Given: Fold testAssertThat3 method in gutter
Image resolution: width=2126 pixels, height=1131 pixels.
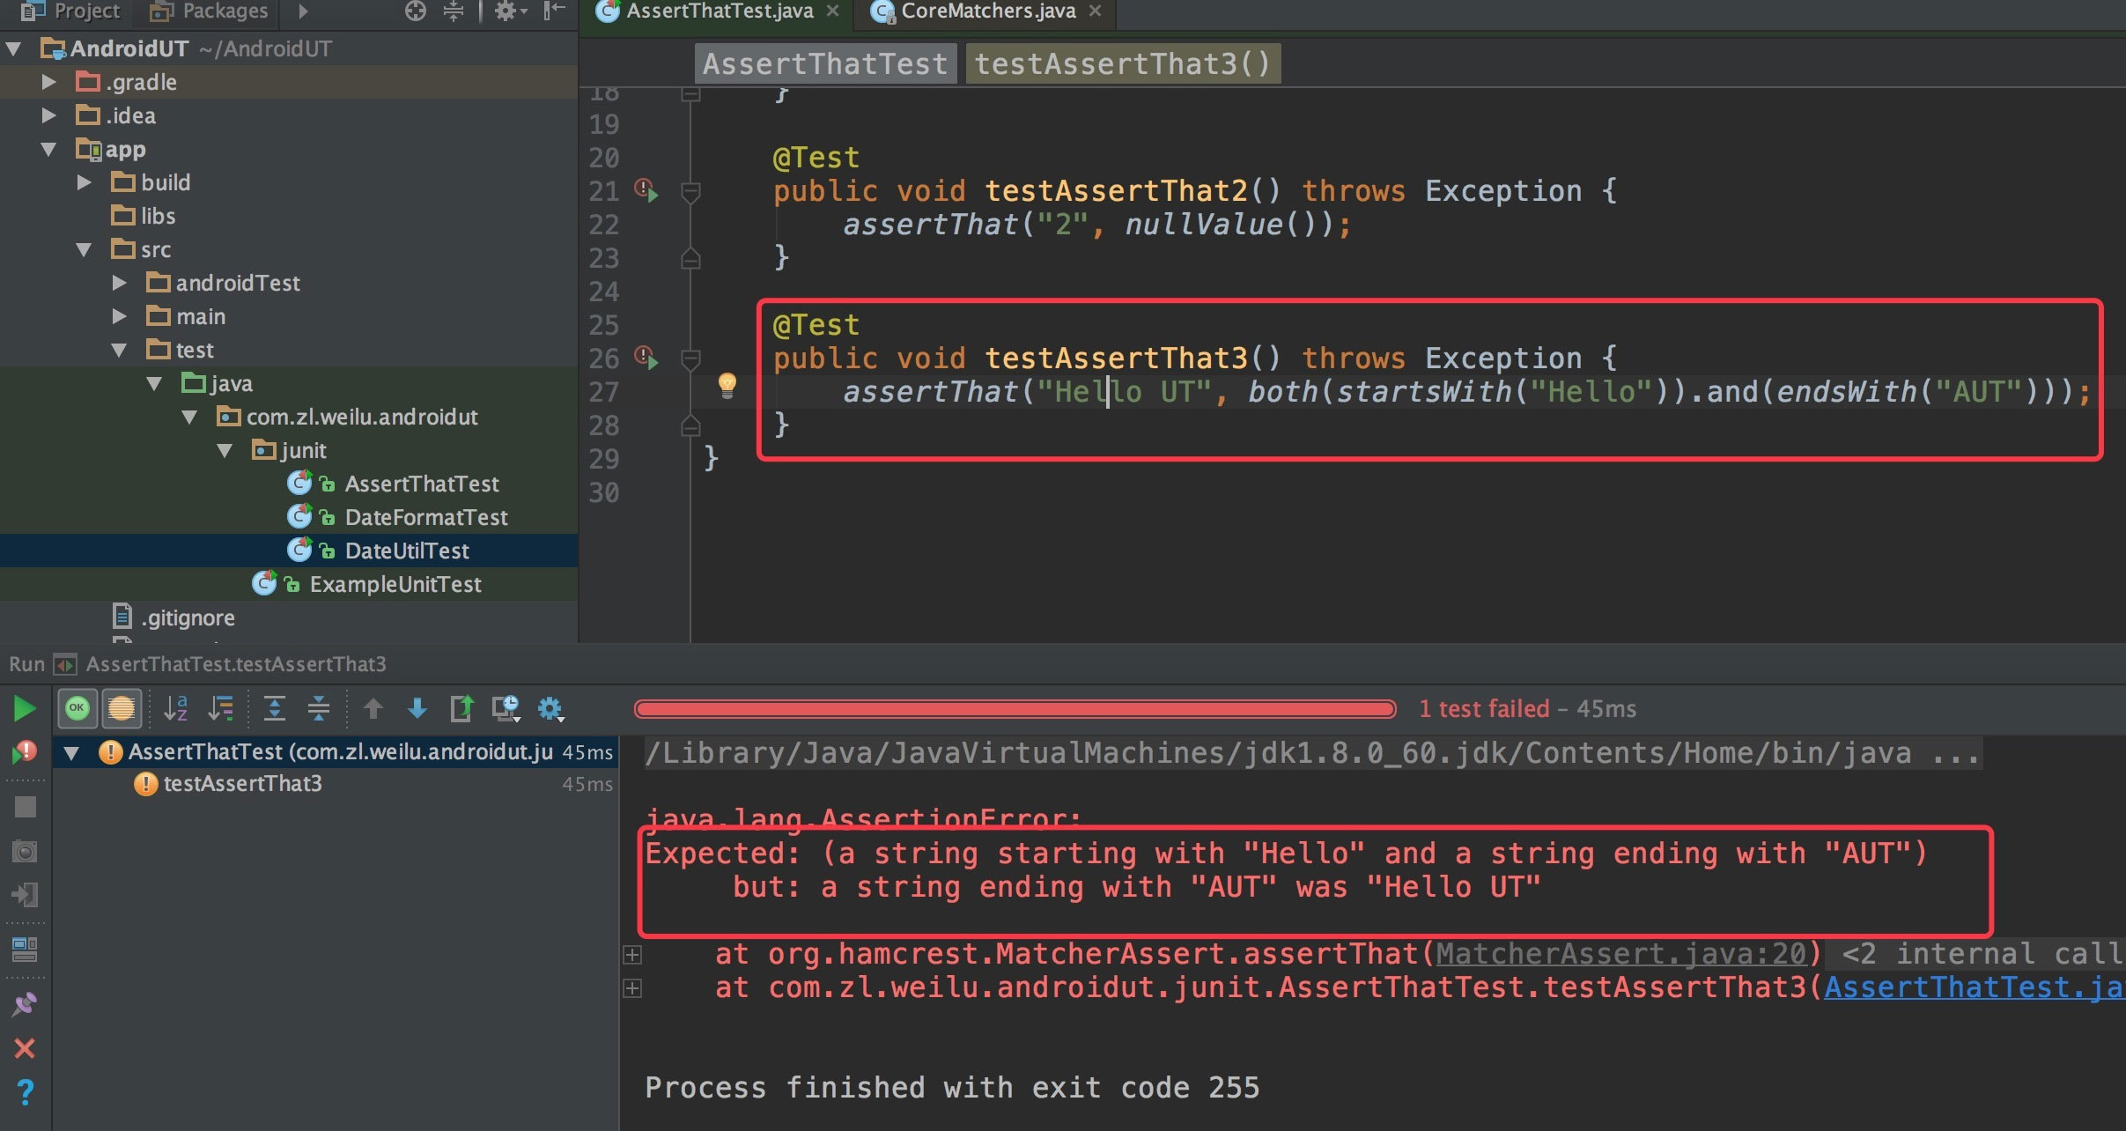Looking at the screenshot, I should 691,359.
